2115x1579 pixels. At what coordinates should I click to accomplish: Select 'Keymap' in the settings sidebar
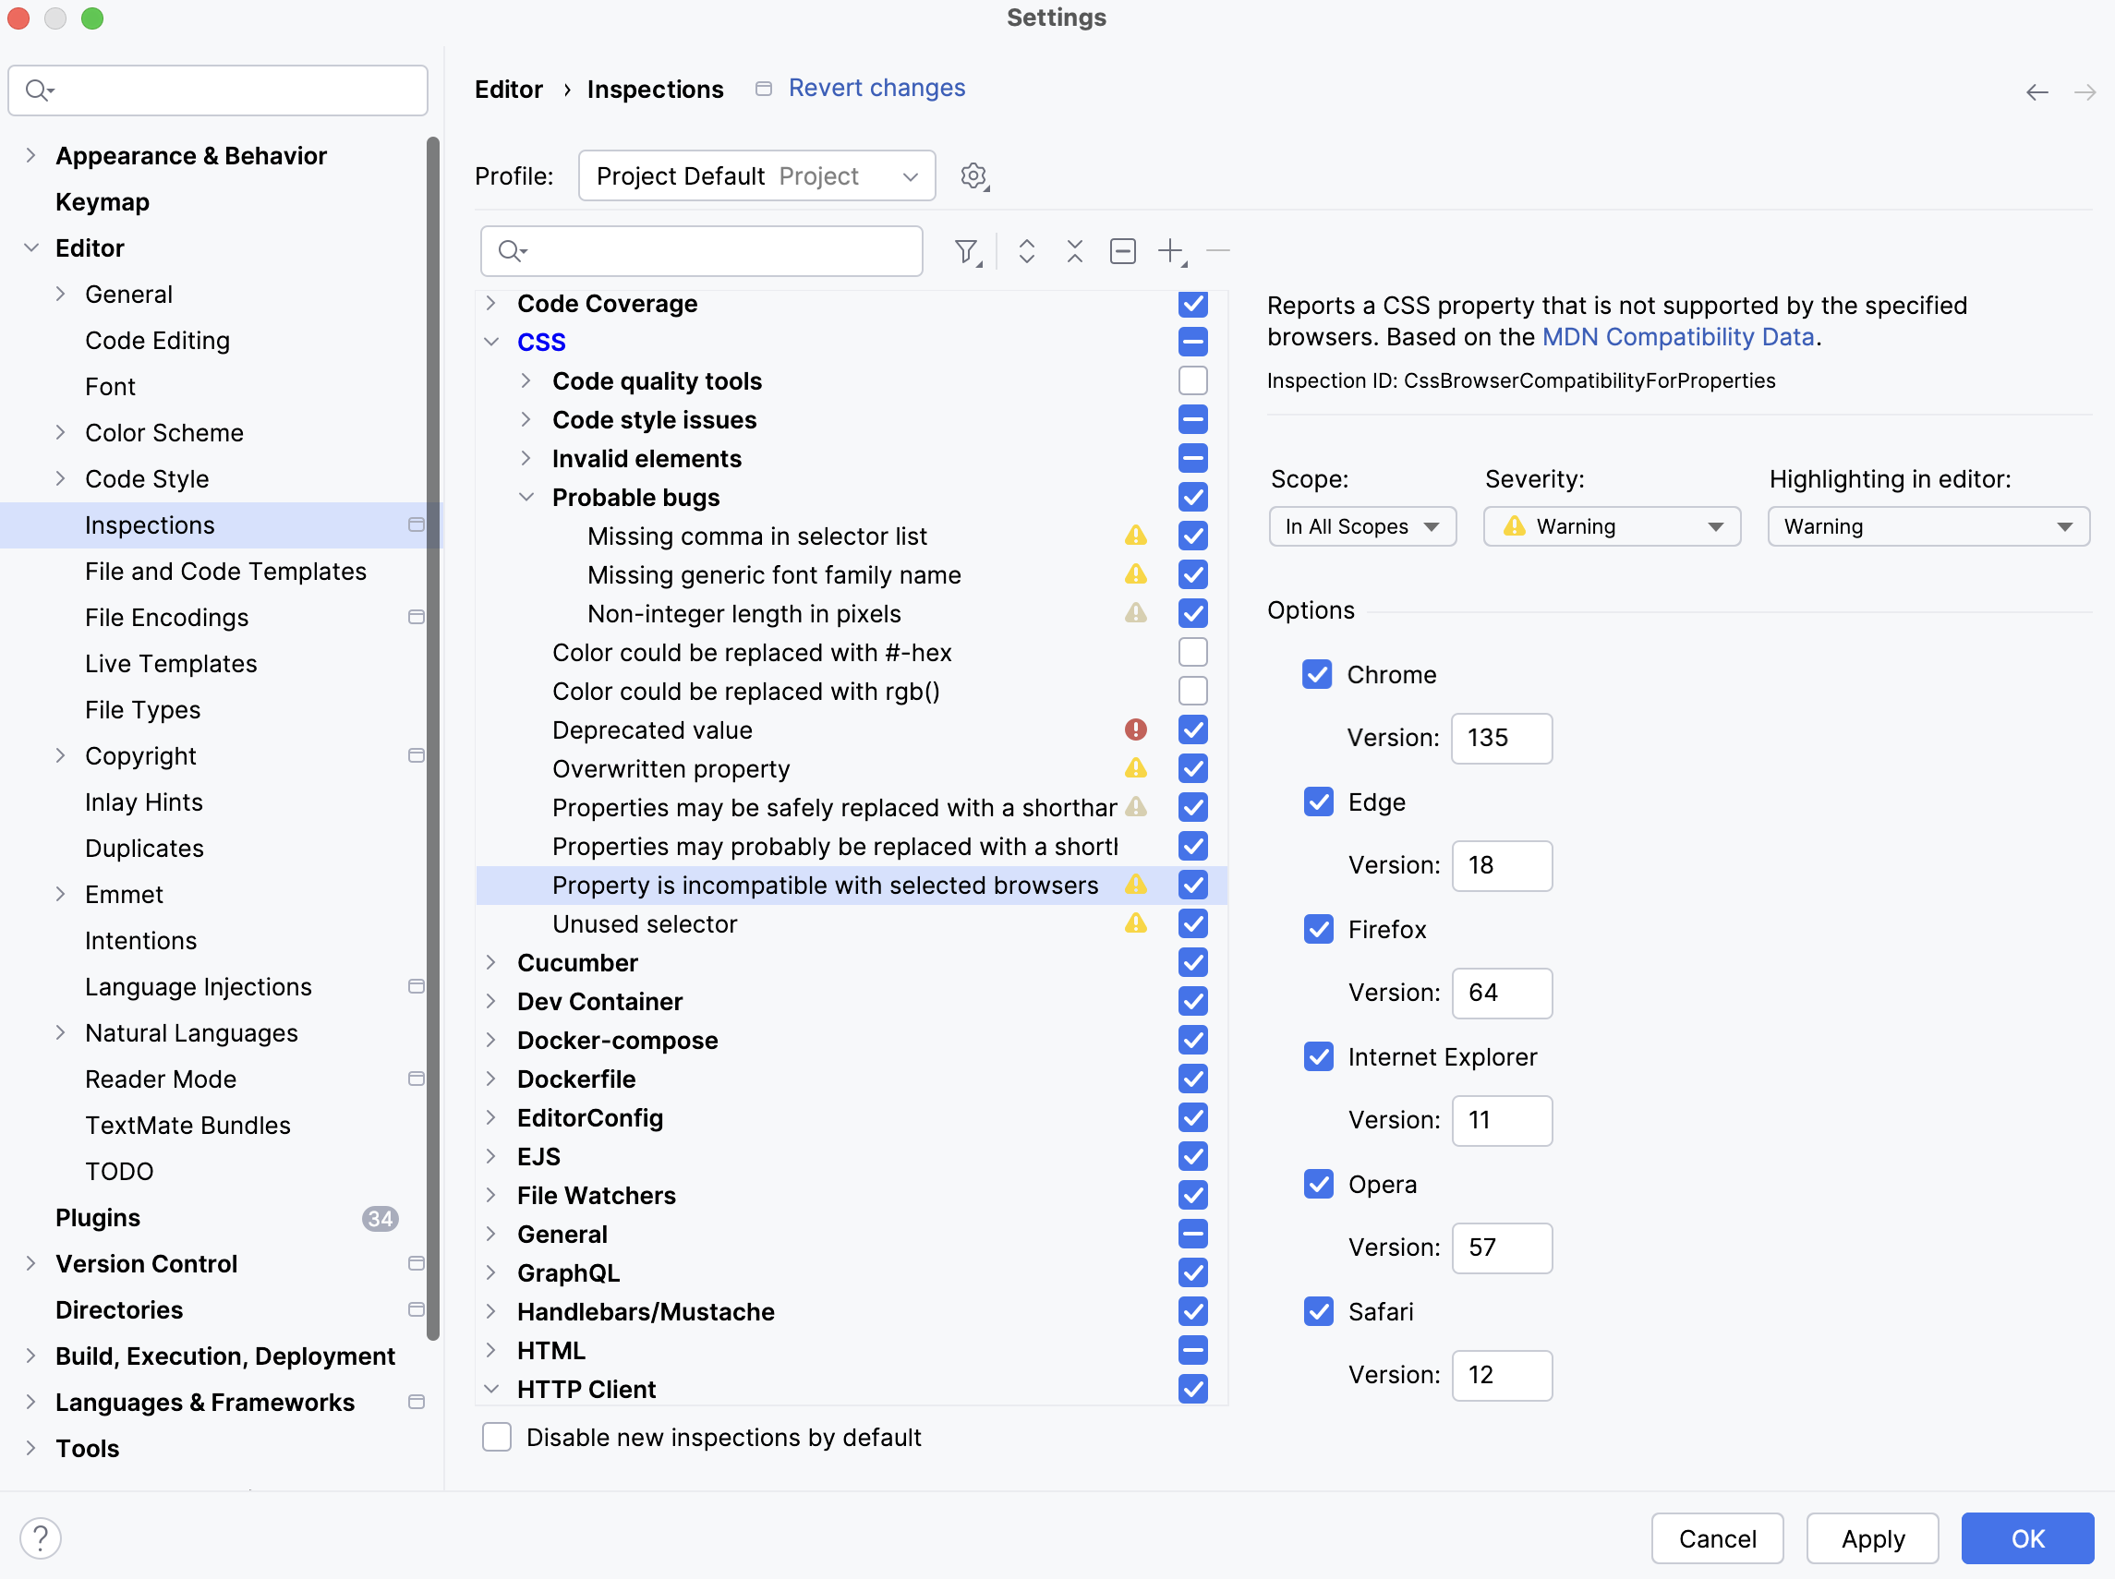point(103,201)
